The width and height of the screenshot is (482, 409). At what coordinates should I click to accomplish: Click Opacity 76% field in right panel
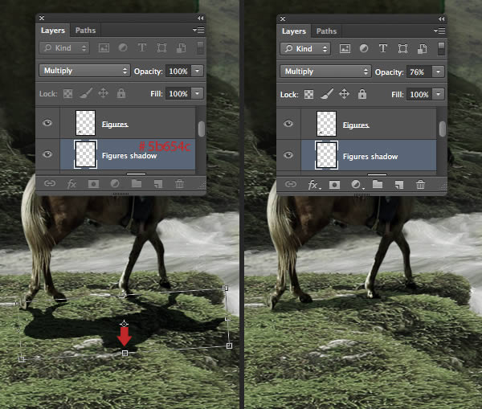(x=419, y=72)
